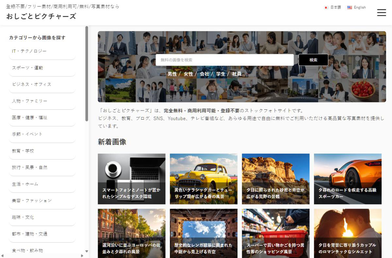
Task: Select the 女性 search tag
Action: click(x=188, y=74)
